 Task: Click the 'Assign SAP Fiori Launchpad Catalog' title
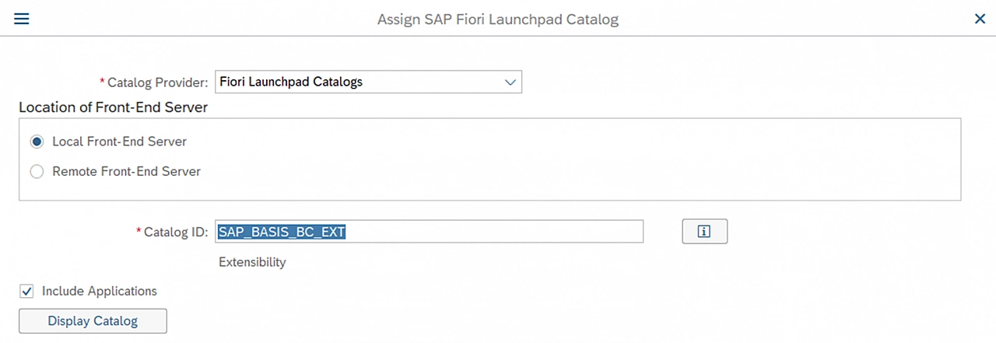coord(498,19)
